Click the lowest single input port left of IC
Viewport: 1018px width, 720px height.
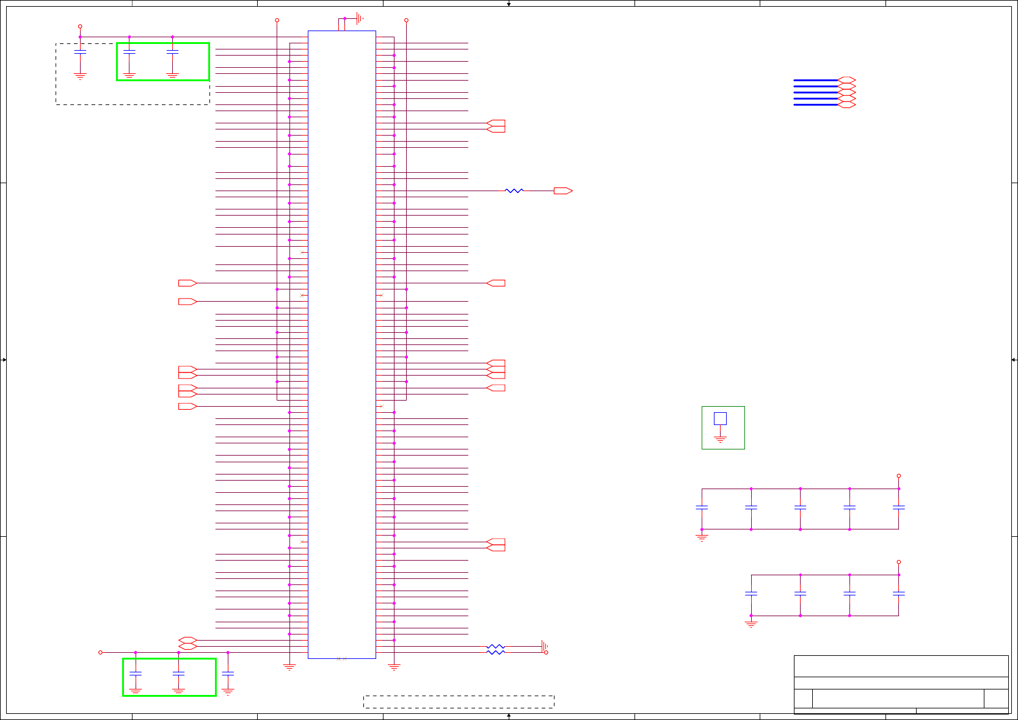coord(187,406)
